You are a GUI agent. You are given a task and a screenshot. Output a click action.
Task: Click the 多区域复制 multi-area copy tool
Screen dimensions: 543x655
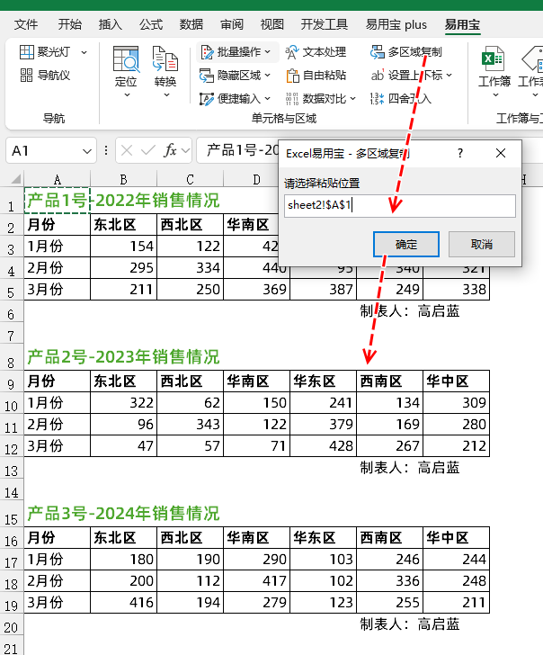405,52
